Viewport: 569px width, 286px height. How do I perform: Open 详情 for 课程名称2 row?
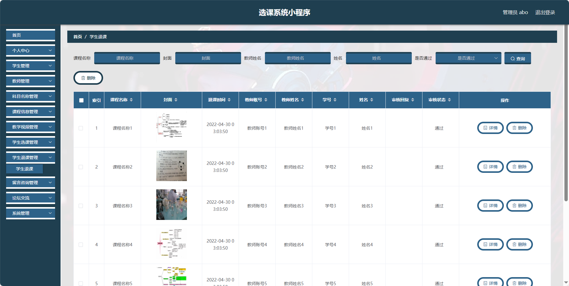(x=490, y=167)
